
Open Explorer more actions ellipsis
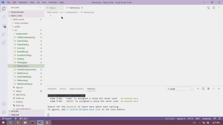(x=40, y=8)
